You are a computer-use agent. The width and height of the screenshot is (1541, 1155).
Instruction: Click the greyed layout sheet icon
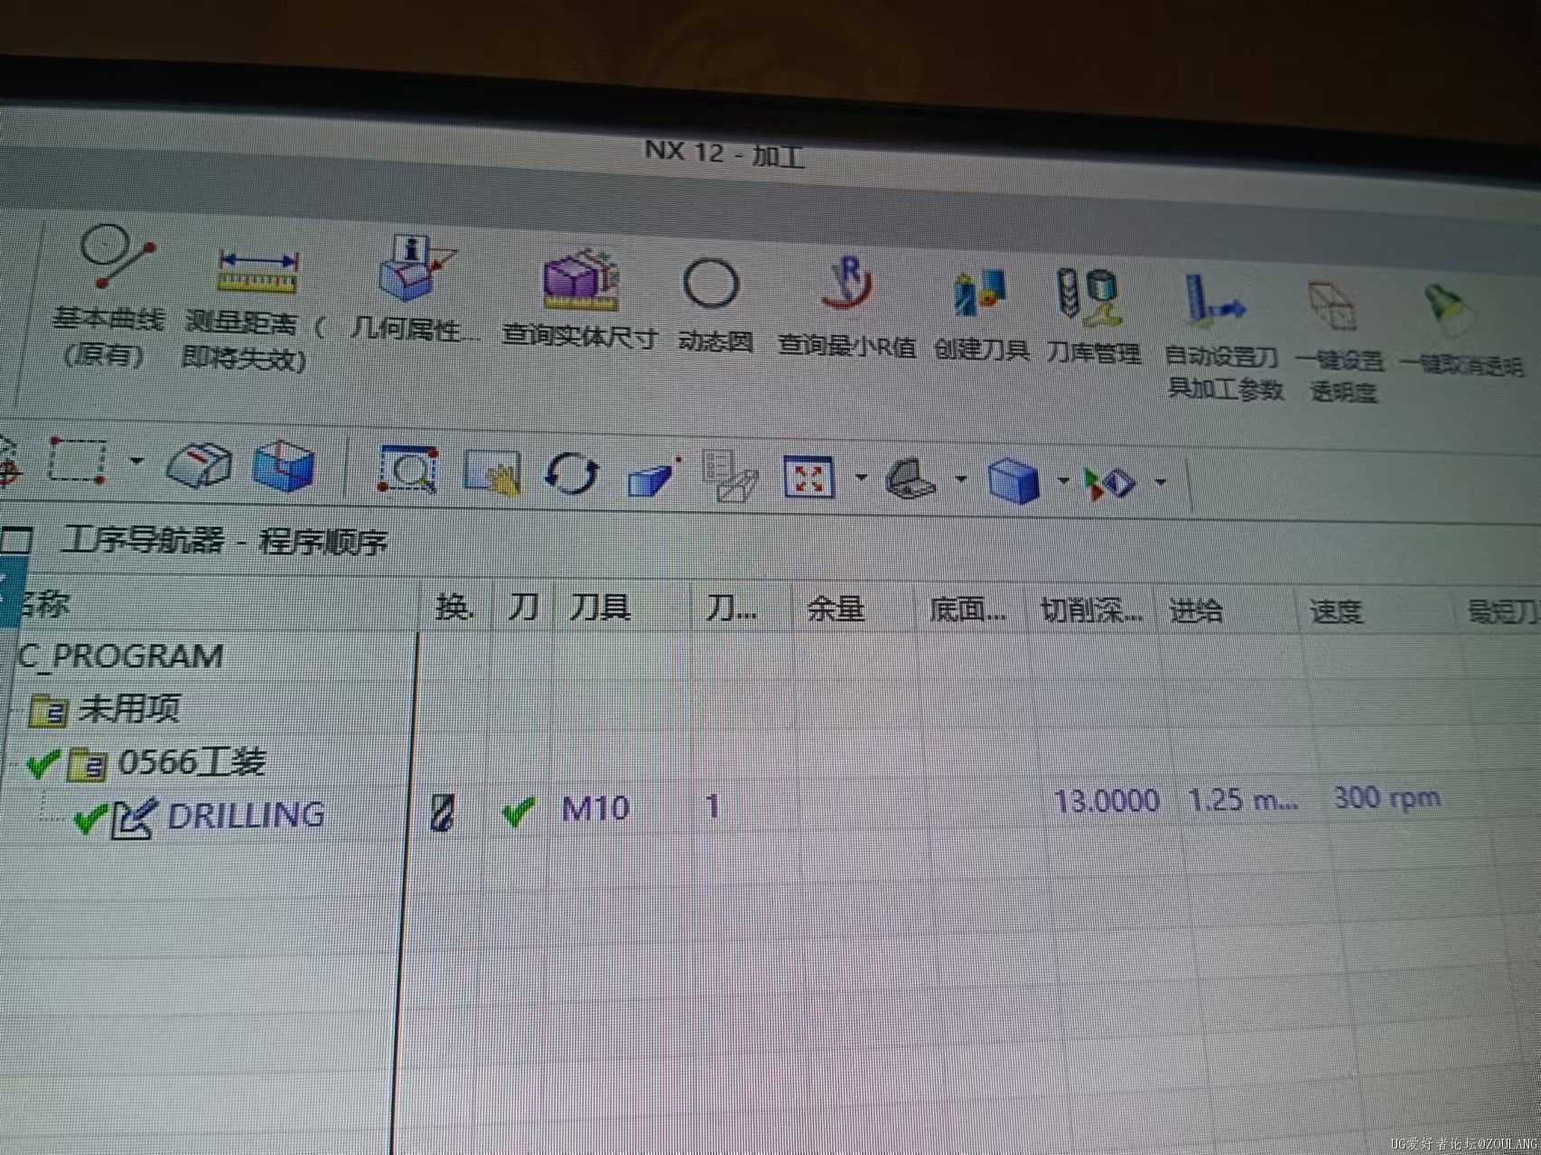(730, 477)
